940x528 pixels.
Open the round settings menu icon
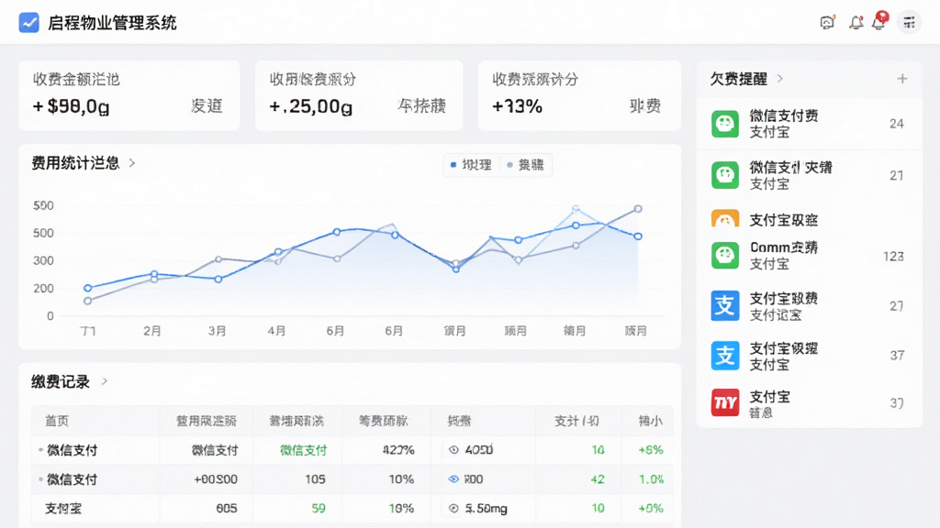(x=909, y=23)
